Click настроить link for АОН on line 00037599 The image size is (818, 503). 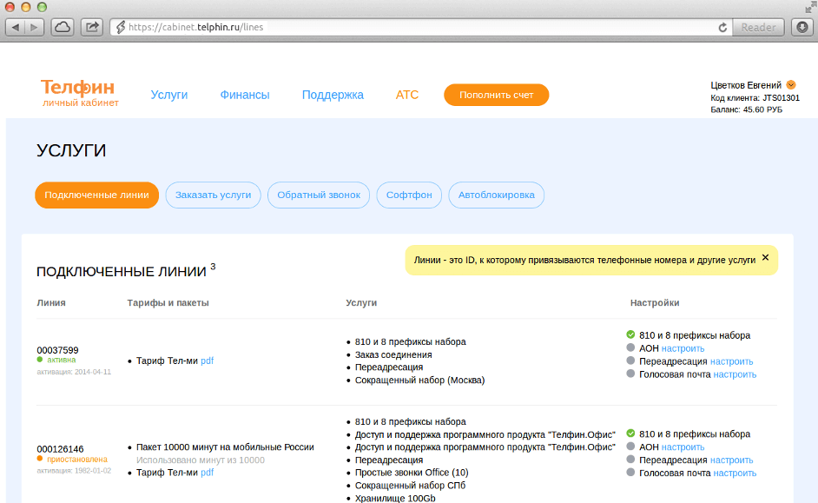click(x=683, y=348)
